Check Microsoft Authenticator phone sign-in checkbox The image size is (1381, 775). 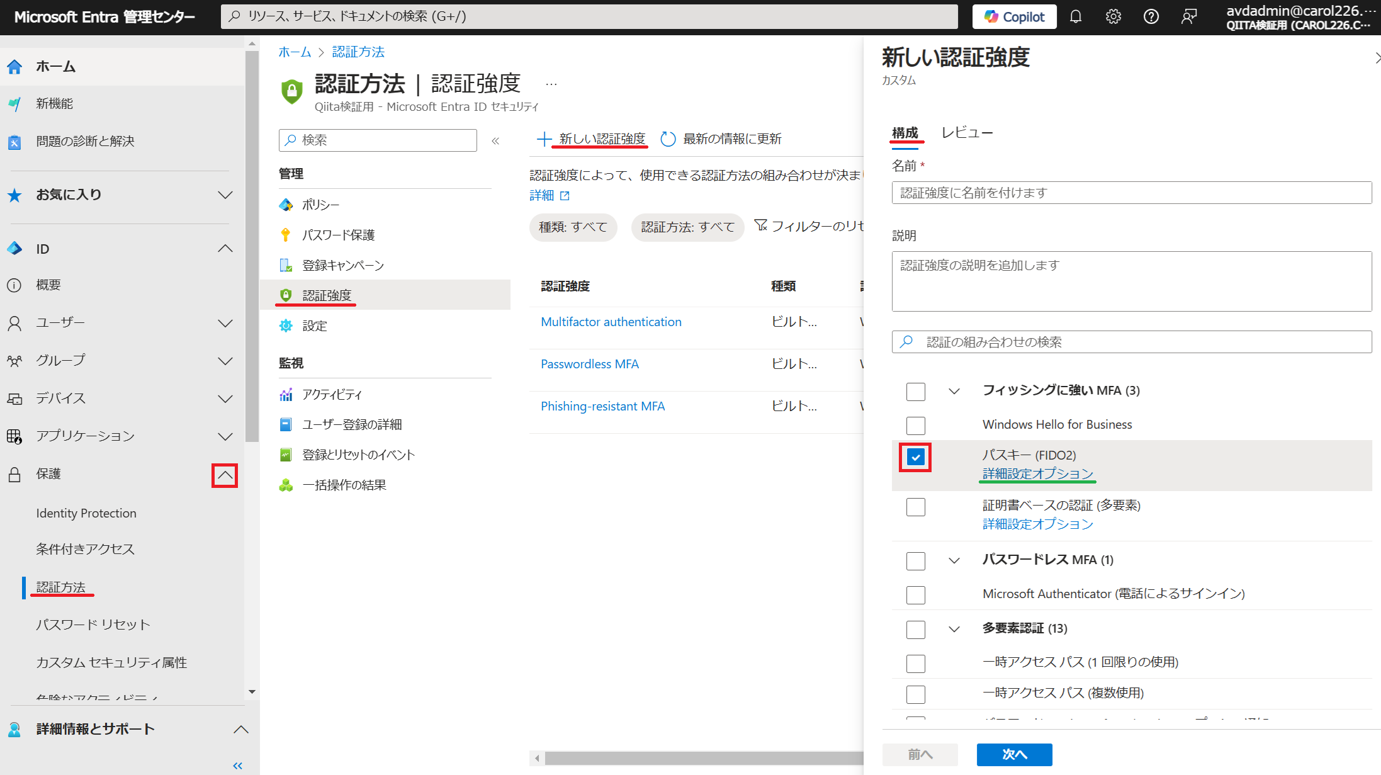tap(915, 595)
